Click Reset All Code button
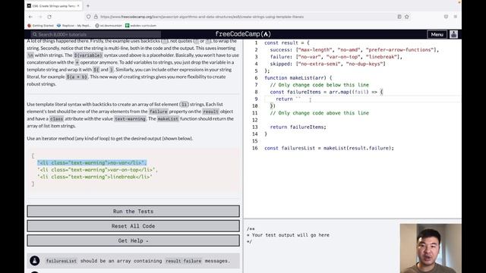The image size is (486, 273). [x=134, y=226]
